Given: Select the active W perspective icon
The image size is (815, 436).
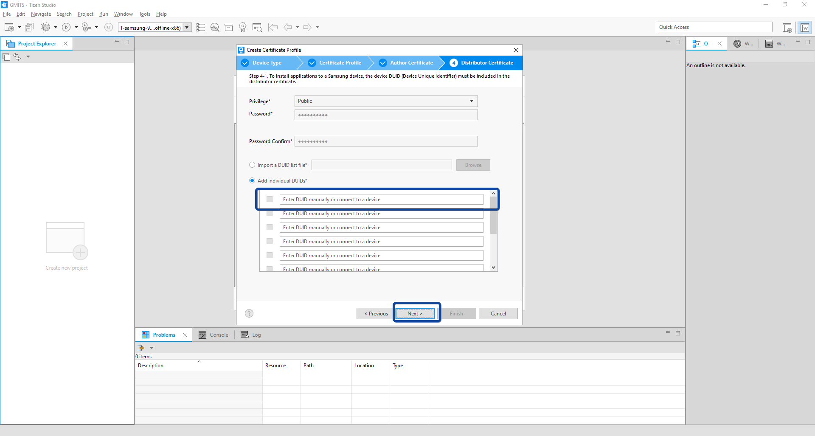Looking at the screenshot, I should tap(805, 28).
